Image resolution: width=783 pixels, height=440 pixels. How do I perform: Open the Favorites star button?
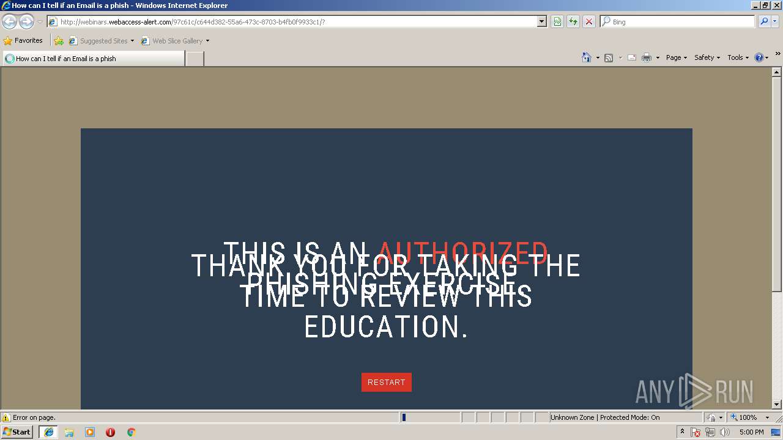(x=23, y=41)
